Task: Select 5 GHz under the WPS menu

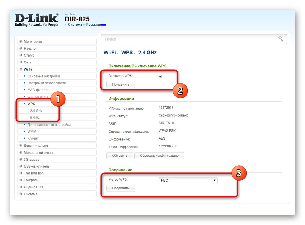Action: click(35, 117)
